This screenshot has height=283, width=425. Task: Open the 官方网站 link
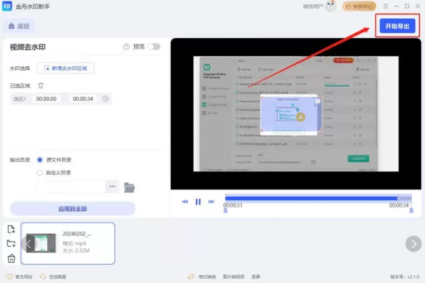(x=19, y=276)
